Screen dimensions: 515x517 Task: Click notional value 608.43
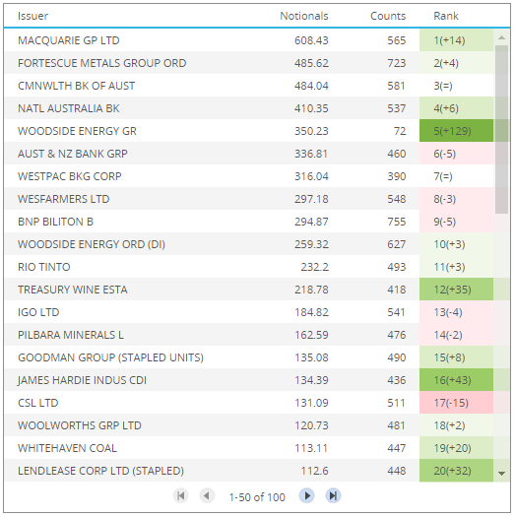pos(311,40)
